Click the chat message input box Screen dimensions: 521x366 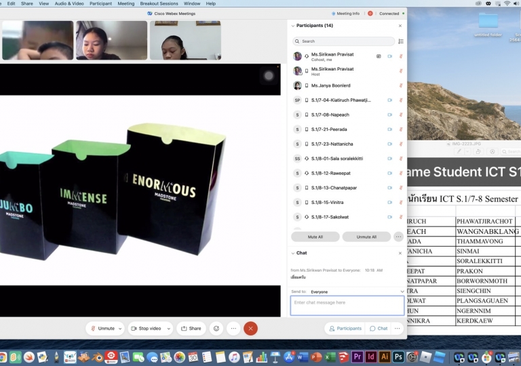click(347, 306)
